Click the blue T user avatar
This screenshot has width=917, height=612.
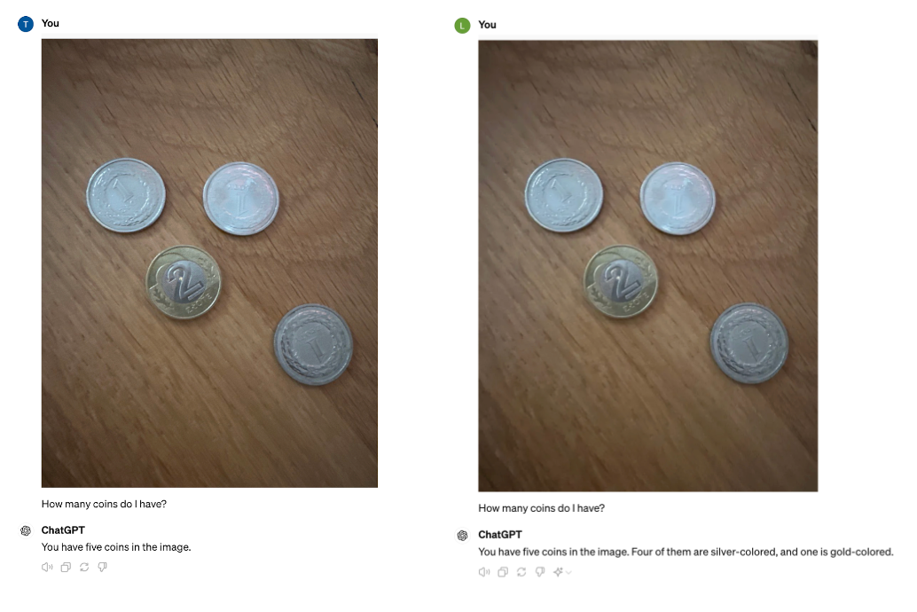[26, 24]
